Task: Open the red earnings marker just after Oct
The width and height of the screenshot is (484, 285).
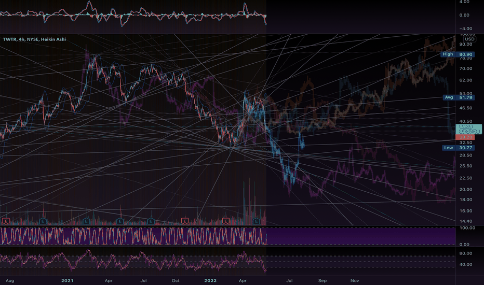Action: (184, 221)
